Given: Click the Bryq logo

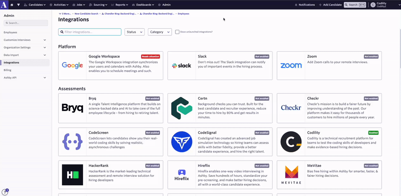Looking at the screenshot, I should [72, 108].
